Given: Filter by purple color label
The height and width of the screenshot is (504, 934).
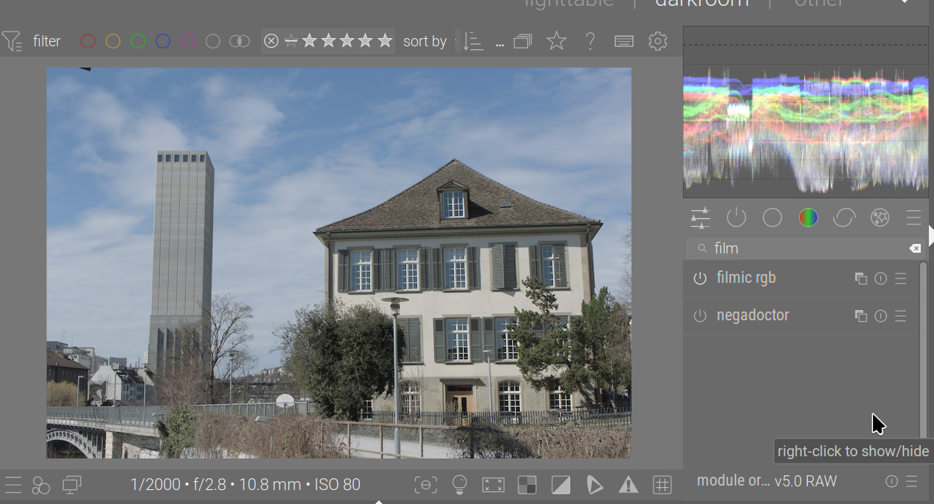Looking at the screenshot, I should pyautogui.click(x=188, y=41).
